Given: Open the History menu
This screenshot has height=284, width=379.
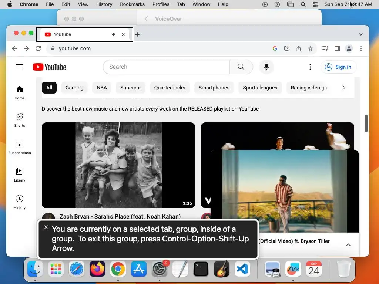Looking at the screenshot, I should [104, 4].
